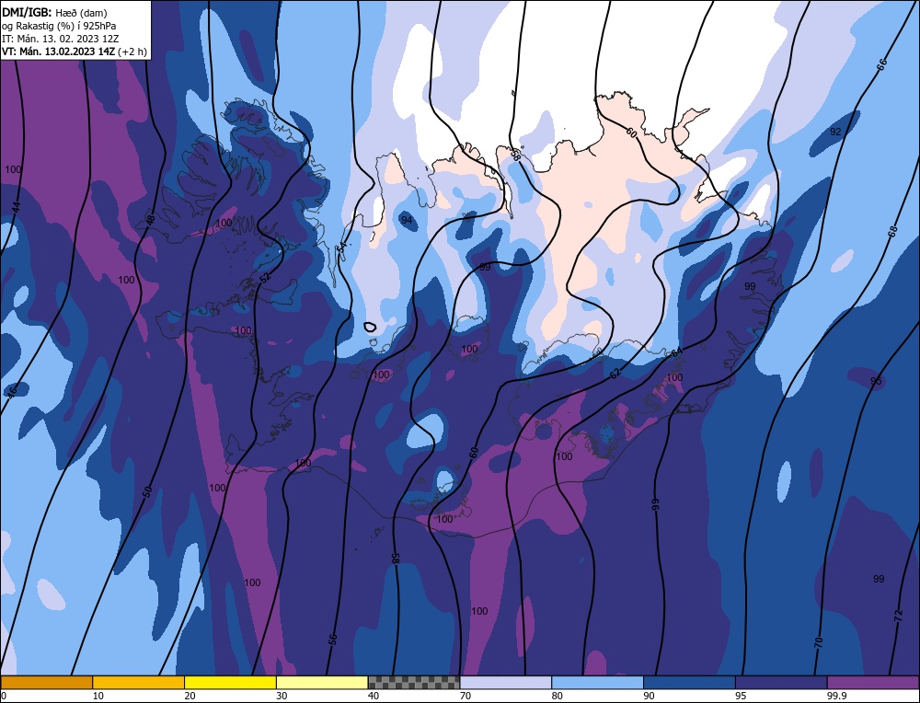Click the contour label '62'
The image size is (920, 703).
[615, 374]
